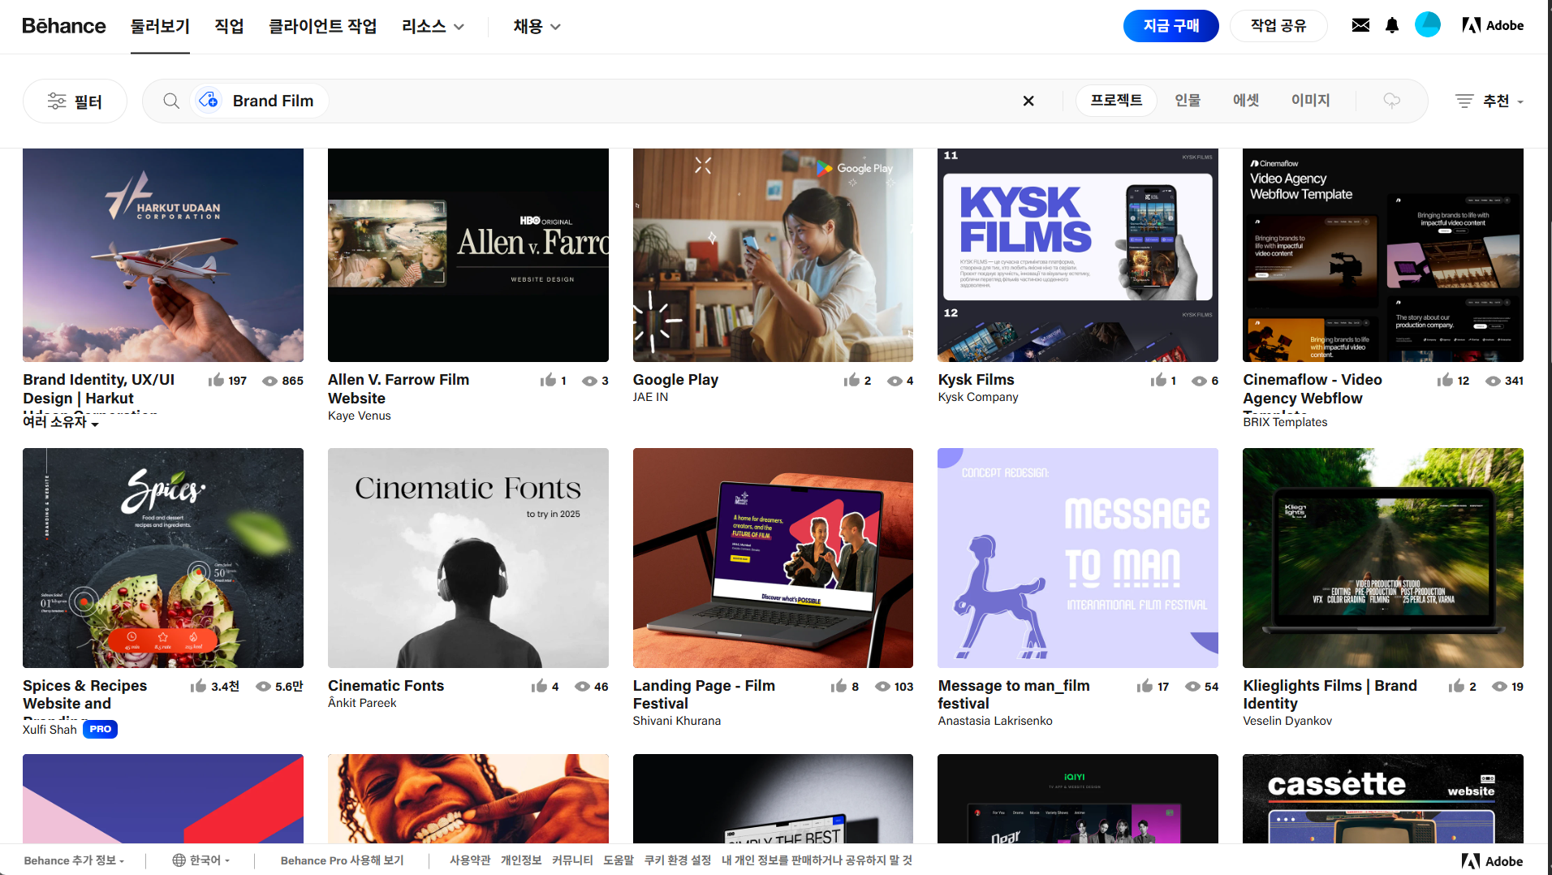Open the Message to Man festival thumbnail

click(x=1078, y=558)
